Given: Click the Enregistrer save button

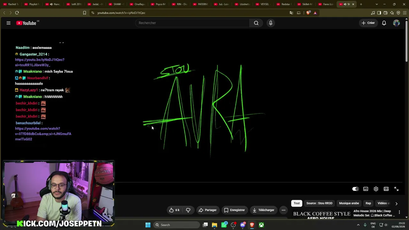Looking at the screenshot, I should (235, 210).
